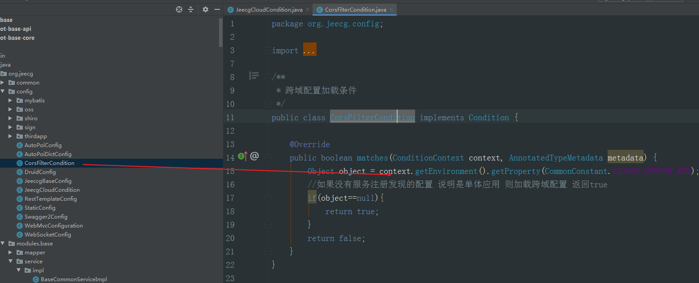This screenshot has height=283, width=699.
Task: Click the @ annotation gutter marker on line 14
Action: click(x=254, y=156)
